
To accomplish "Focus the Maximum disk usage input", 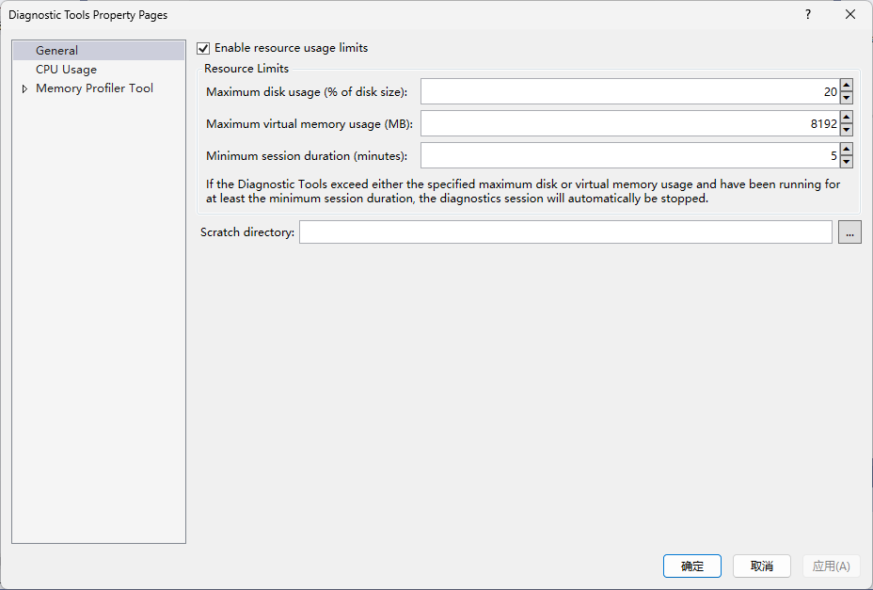I will pyautogui.click(x=628, y=92).
